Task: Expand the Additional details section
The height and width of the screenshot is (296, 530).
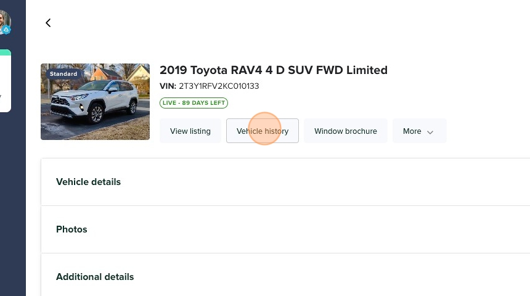Action: (95, 277)
